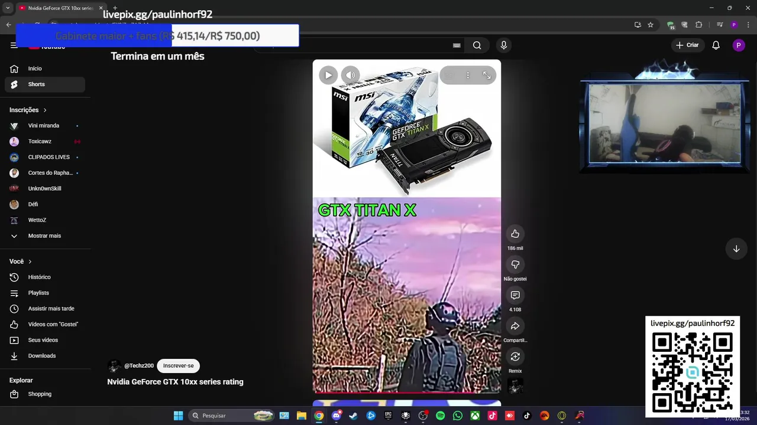Bookmark page with star icon
Image resolution: width=757 pixels, height=425 pixels.
(x=651, y=25)
